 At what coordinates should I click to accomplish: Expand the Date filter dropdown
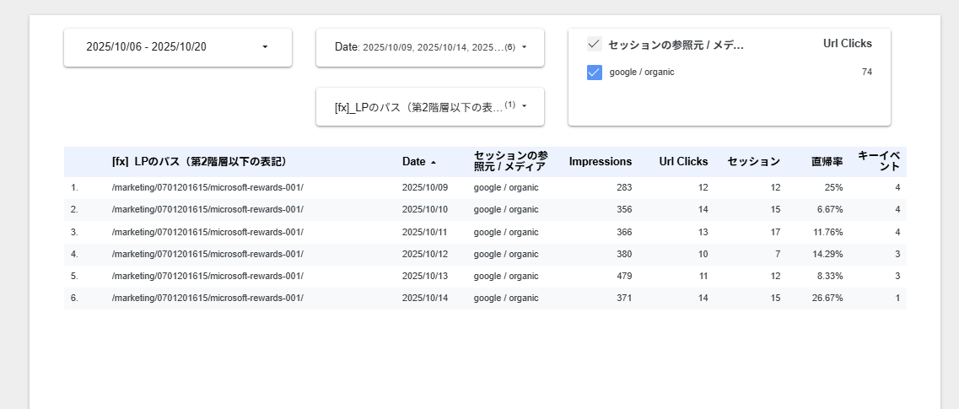click(x=429, y=47)
